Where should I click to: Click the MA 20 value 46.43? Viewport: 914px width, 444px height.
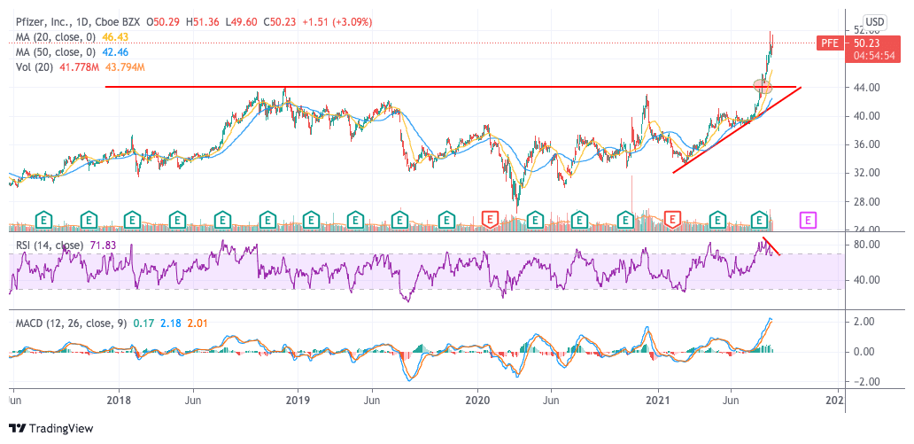[115, 37]
